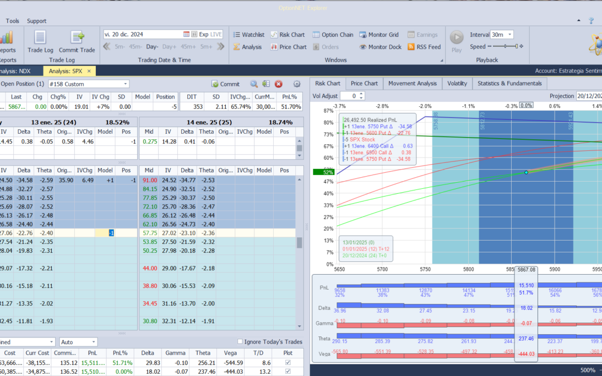The image size is (602, 376).
Task: Click the Day+ time step button
Action: pos(169,46)
